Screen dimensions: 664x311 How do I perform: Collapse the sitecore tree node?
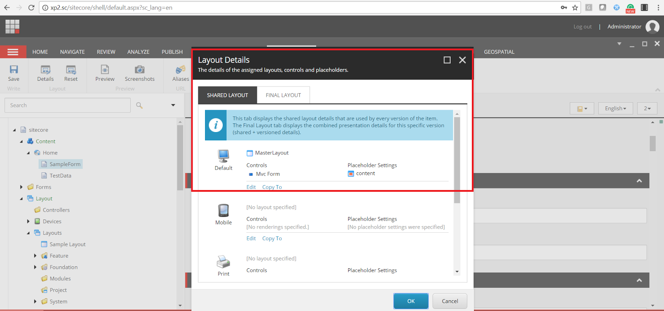(15, 130)
